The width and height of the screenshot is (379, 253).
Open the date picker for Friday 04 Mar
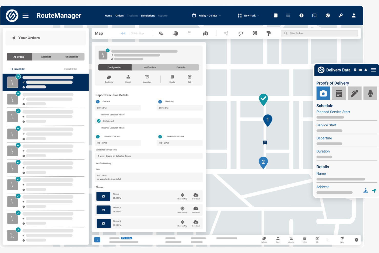(206, 15)
